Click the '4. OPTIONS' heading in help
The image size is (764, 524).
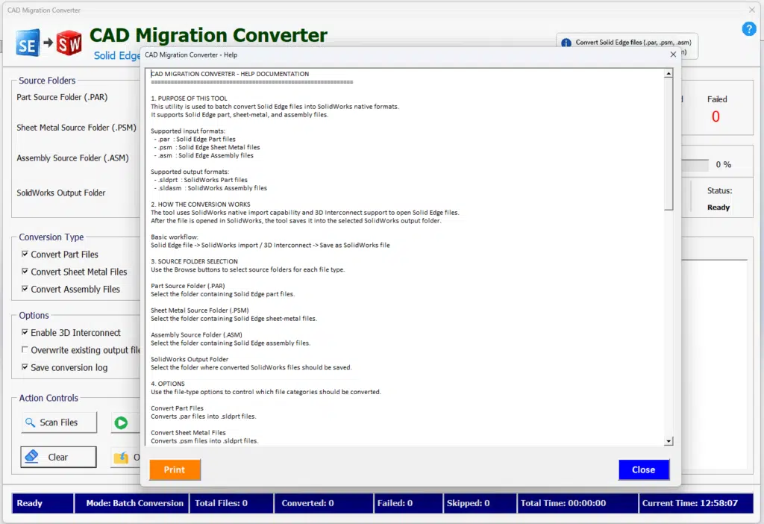[168, 384]
